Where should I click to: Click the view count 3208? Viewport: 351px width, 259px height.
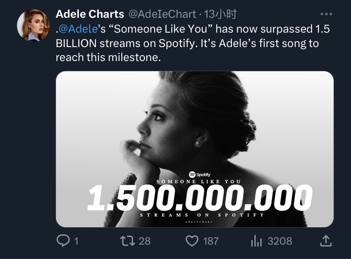coord(280,241)
